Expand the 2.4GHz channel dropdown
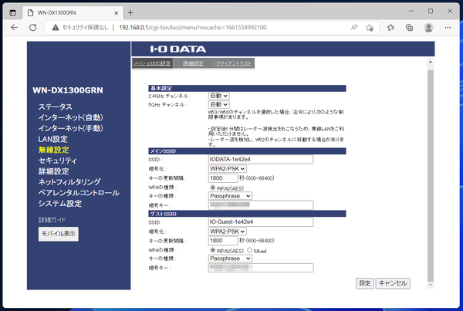 pyautogui.click(x=218, y=95)
